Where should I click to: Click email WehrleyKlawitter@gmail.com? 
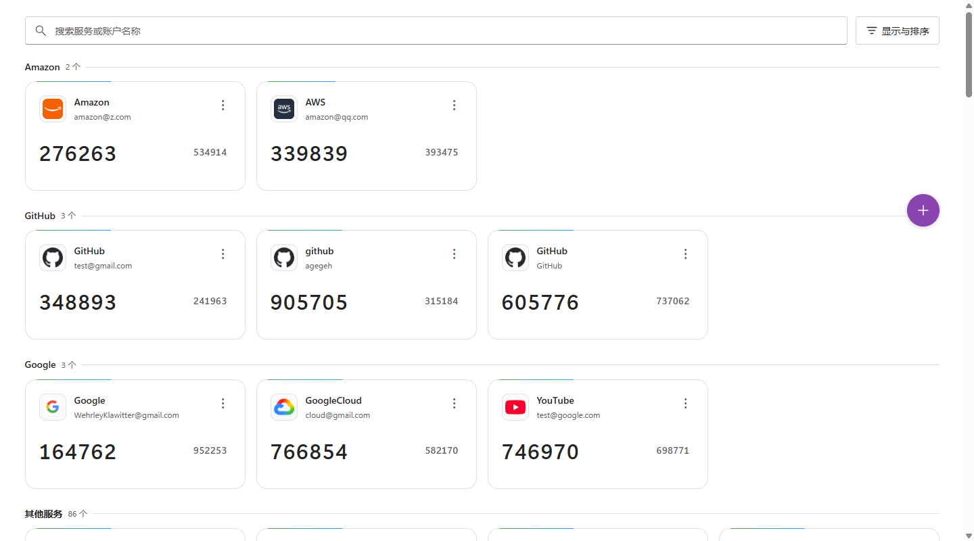(x=126, y=415)
